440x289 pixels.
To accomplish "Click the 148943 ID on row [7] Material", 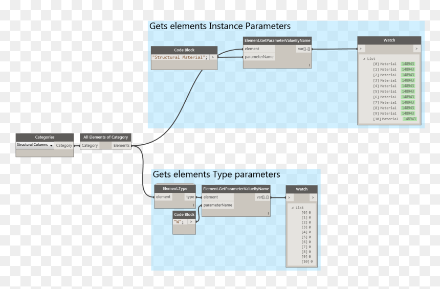I will pos(408,102).
